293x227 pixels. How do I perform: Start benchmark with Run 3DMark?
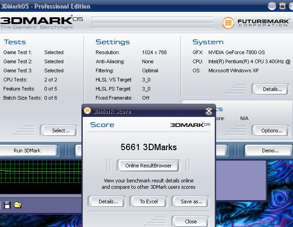[x=27, y=151]
